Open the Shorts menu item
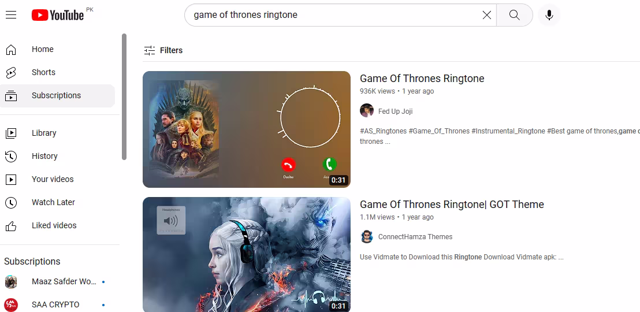The width and height of the screenshot is (640, 312). (57, 72)
